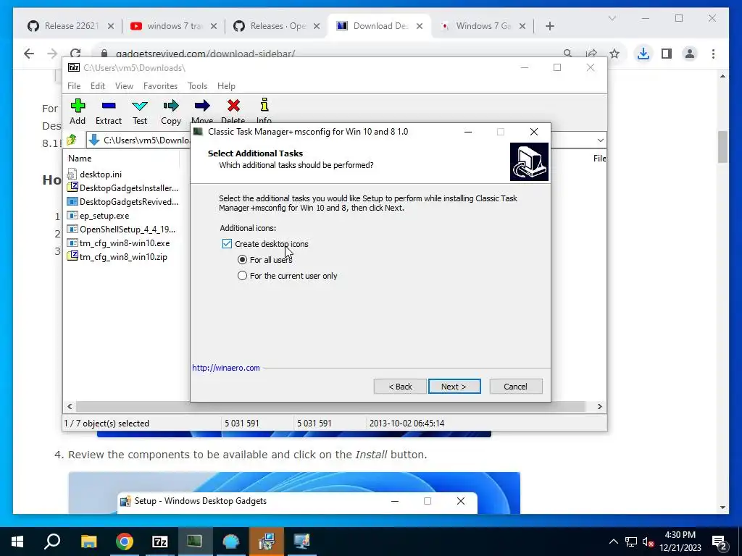The image size is (742, 556).
Task: Open the File menu in 7-Zip
Action: pyautogui.click(x=74, y=86)
